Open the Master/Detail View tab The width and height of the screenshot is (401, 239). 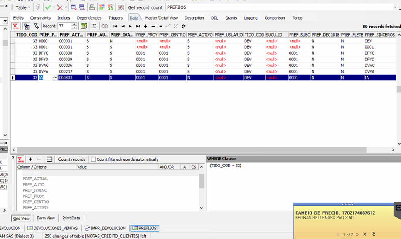(x=162, y=18)
